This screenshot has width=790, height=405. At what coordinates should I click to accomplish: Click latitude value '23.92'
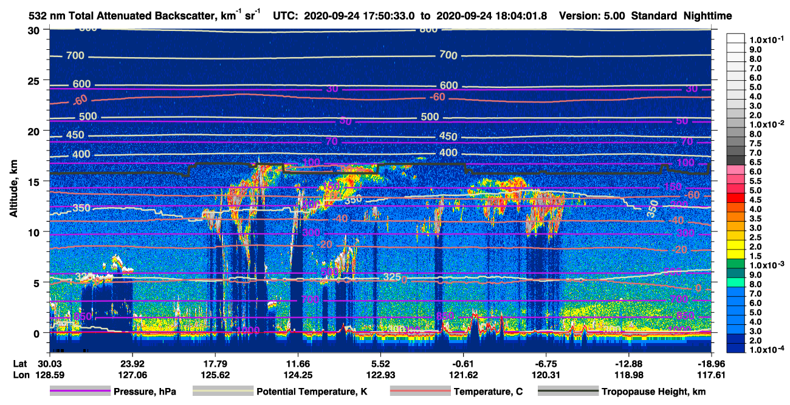pos(132,365)
